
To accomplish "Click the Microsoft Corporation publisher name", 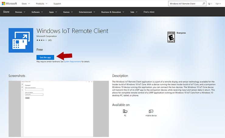I will 47,36.
